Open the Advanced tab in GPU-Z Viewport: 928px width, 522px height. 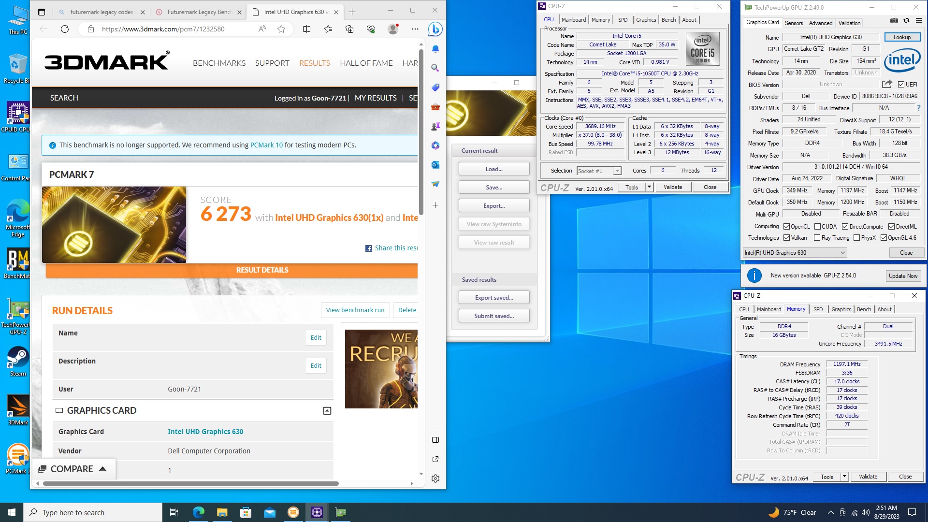[x=820, y=23]
